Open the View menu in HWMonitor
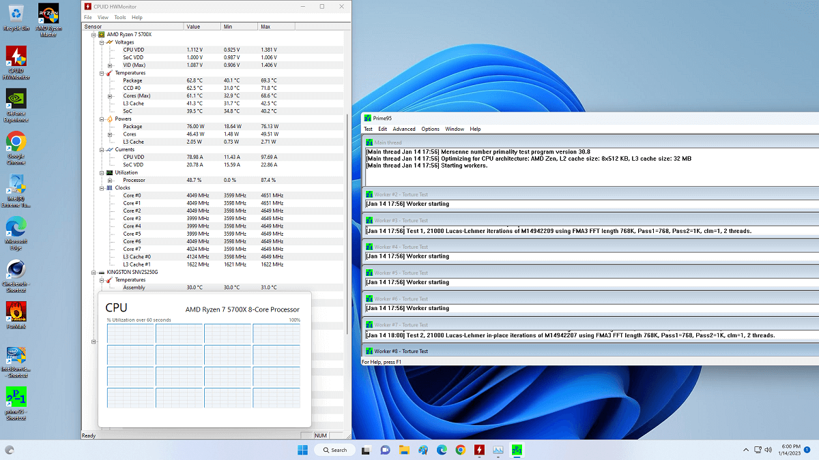This screenshot has height=460, width=819. pyautogui.click(x=103, y=17)
